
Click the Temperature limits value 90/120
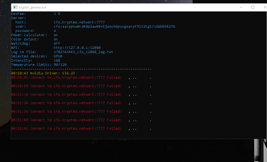point(60,65)
